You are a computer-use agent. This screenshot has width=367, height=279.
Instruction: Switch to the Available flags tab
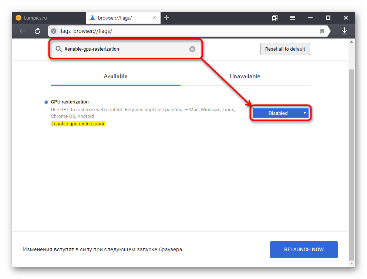pos(115,76)
